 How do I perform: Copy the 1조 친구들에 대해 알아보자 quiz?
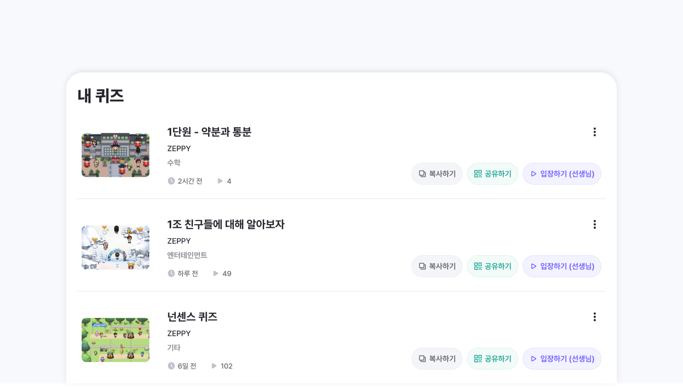pyautogui.click(x=437, y=266)
